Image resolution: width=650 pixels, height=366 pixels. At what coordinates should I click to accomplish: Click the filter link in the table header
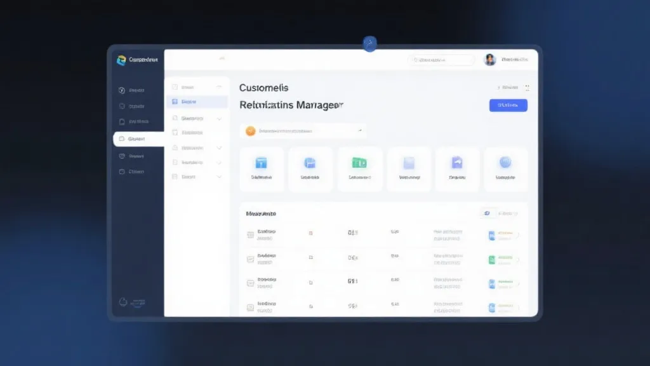[506, 212]
